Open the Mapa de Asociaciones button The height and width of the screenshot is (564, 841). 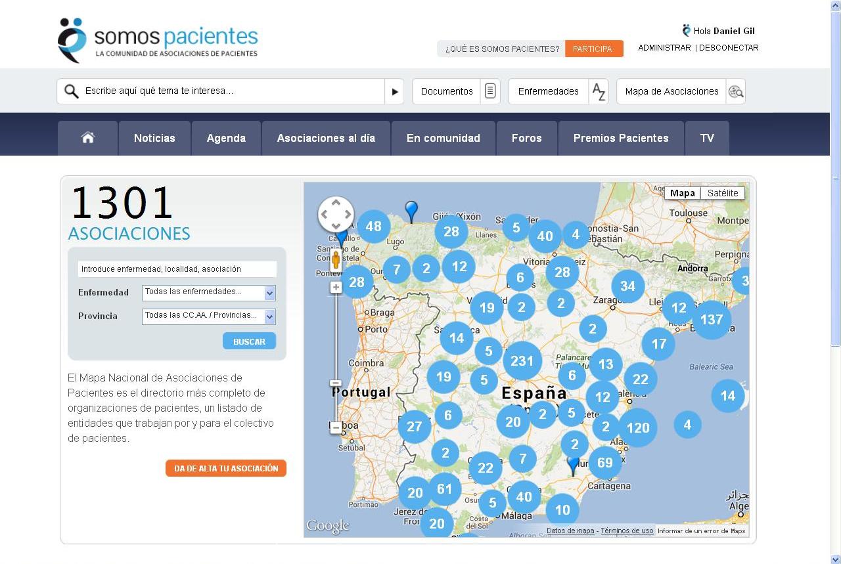[x=681, y=91]
